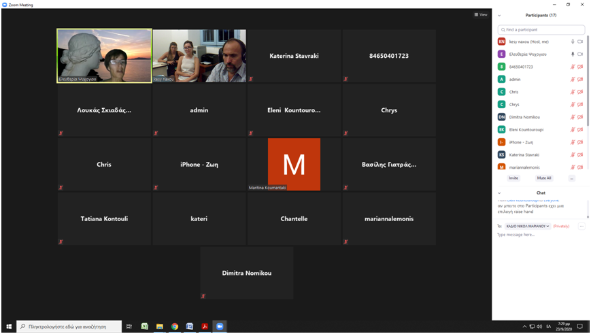The height and width of the screenshot is (334, 591).
Task: Open the Windows Start menu
Action: 9,327
